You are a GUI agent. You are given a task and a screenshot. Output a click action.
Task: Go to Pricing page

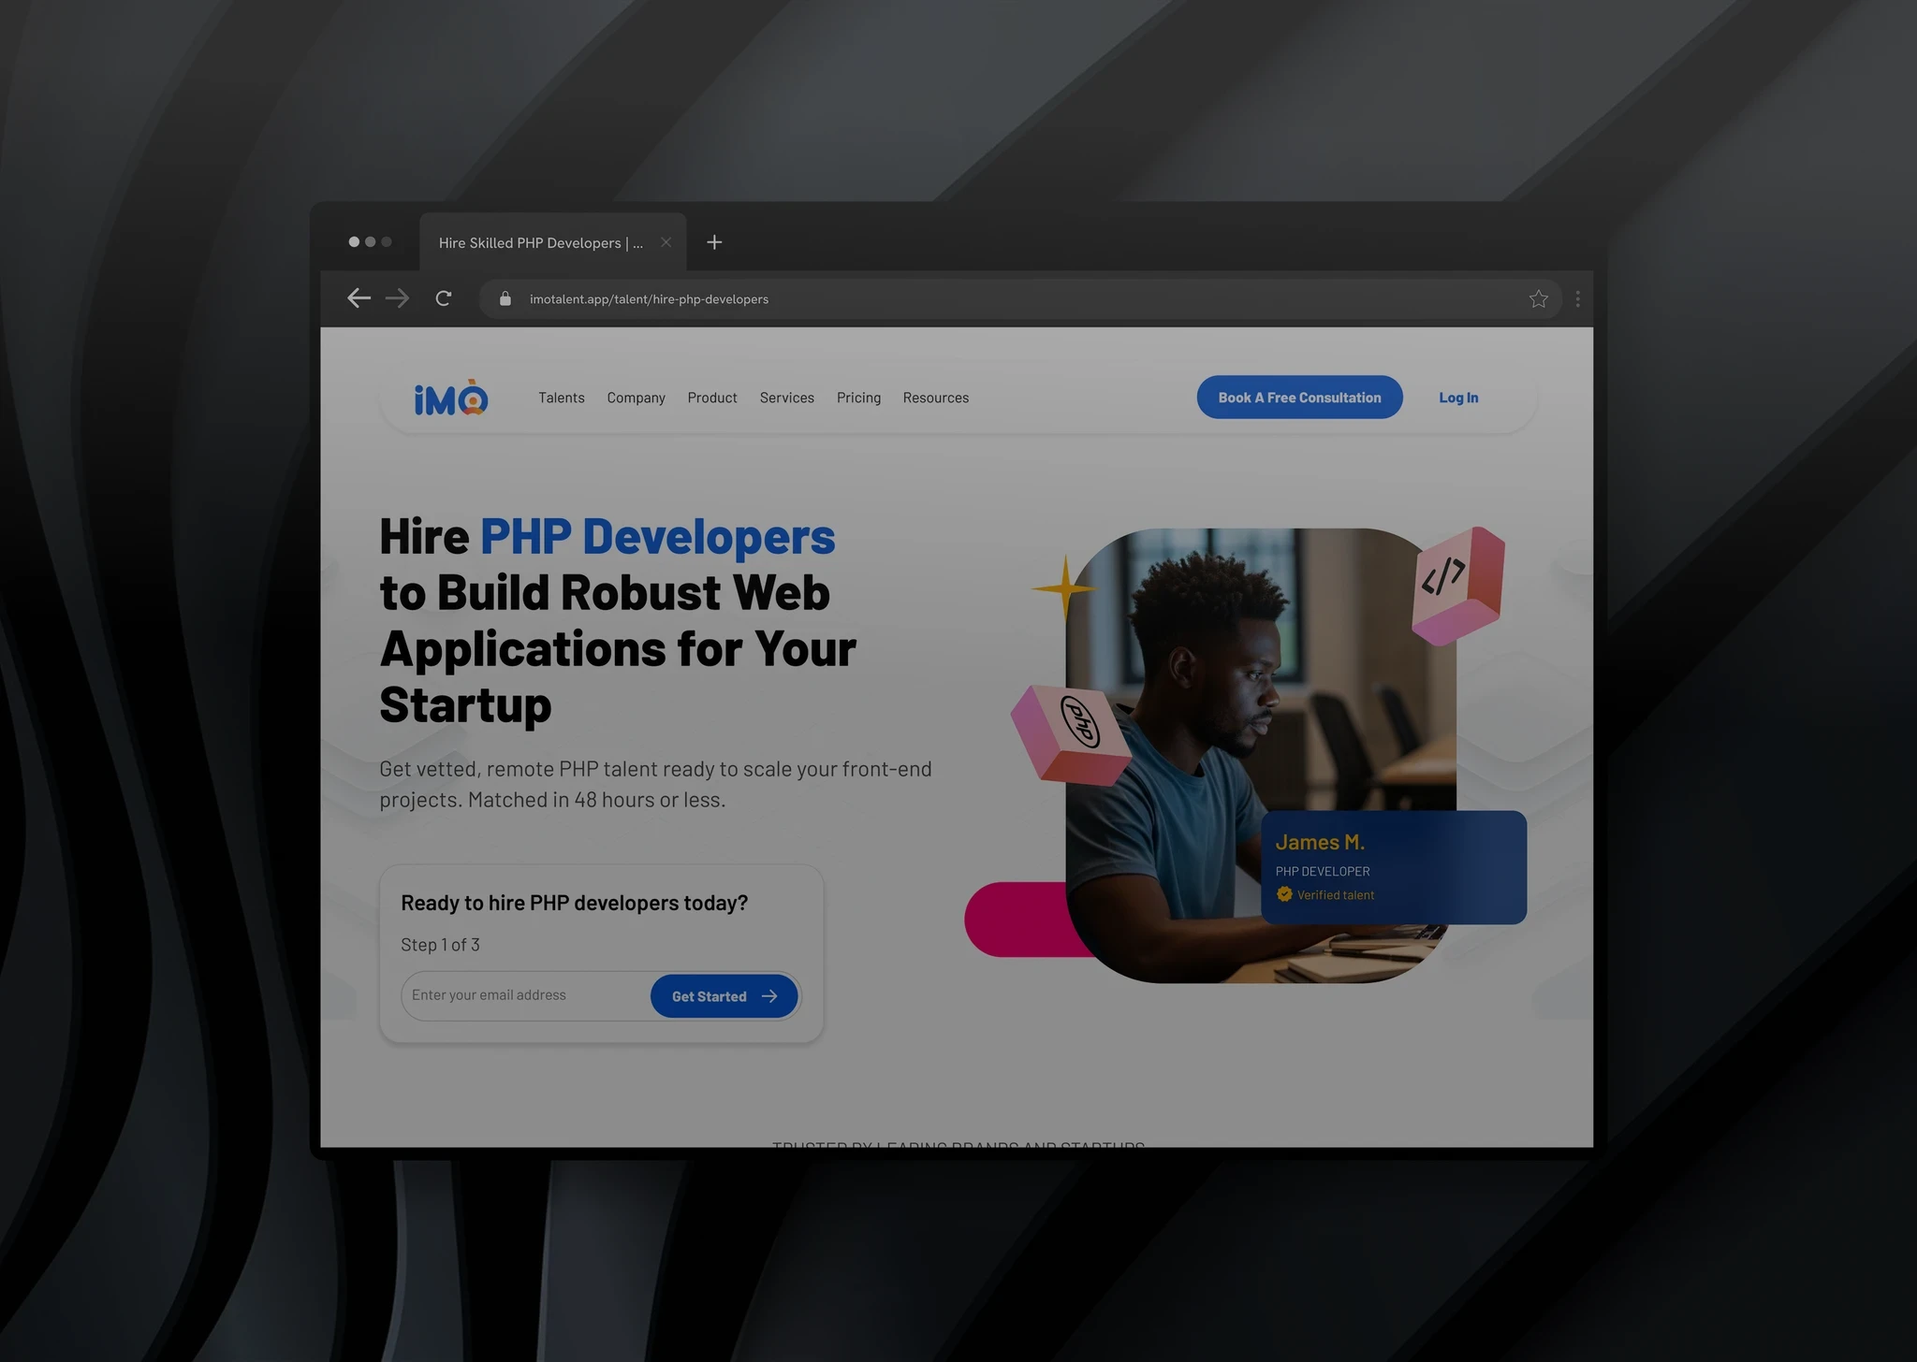click(858, 398)
